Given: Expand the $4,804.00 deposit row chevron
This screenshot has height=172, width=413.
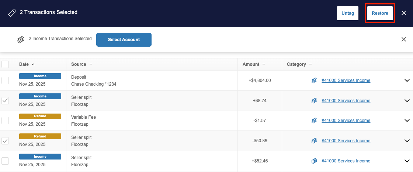Looking at the screenshot, I should click(407, 80).
